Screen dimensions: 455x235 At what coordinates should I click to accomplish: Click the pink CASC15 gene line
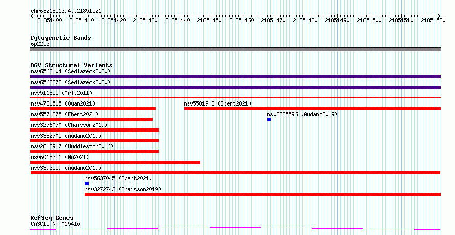point(235,229)
